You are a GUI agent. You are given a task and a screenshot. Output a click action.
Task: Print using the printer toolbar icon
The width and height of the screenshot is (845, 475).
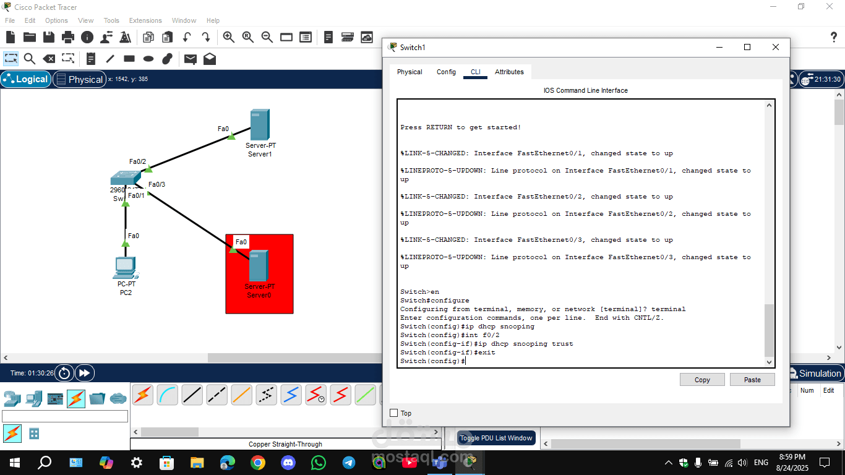click(68, 37)
